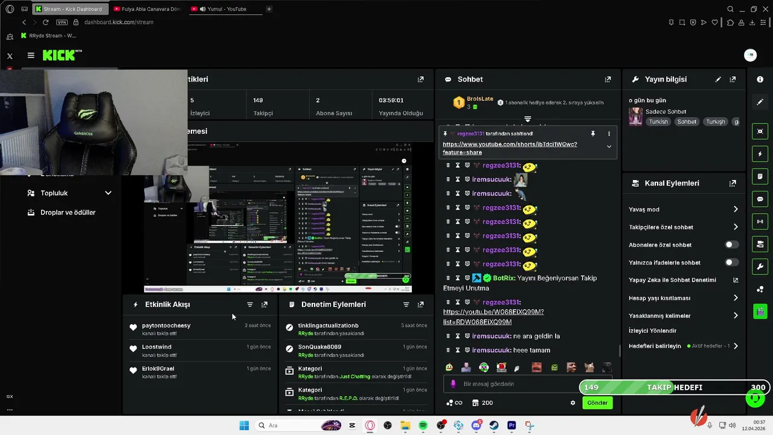Pop out the Etkinlik Akışı panel
The height and width of the screenshot is (435, 773).
(264, 304)
